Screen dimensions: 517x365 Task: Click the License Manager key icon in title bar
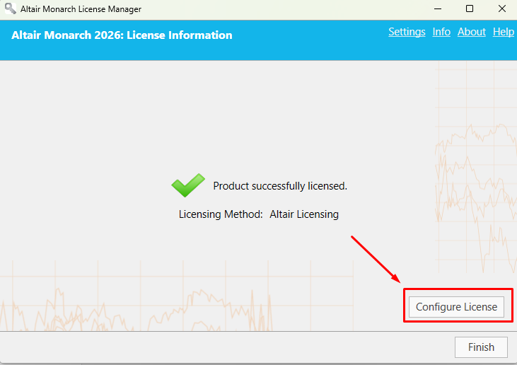pos(10,8)
